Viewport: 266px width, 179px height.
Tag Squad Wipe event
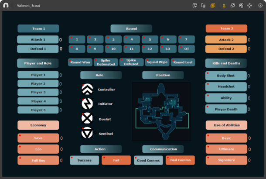157,62
